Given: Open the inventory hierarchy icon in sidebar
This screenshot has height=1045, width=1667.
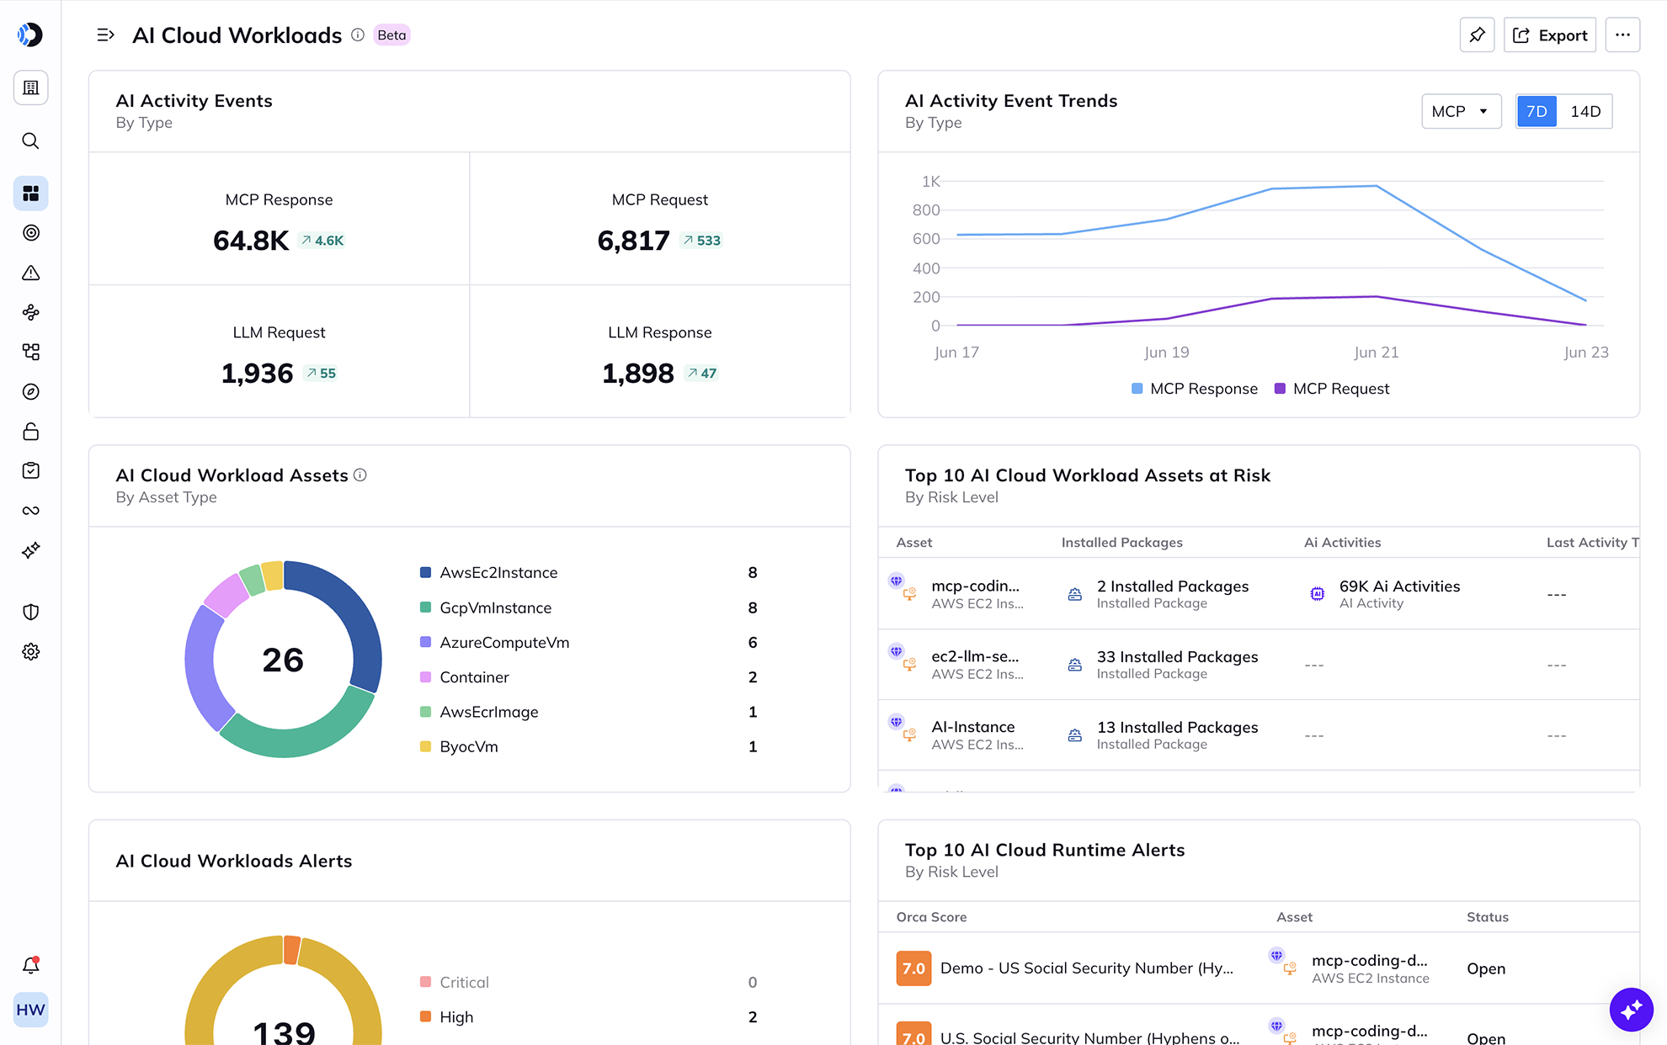Looking at the screenshot, I should 30,352.
